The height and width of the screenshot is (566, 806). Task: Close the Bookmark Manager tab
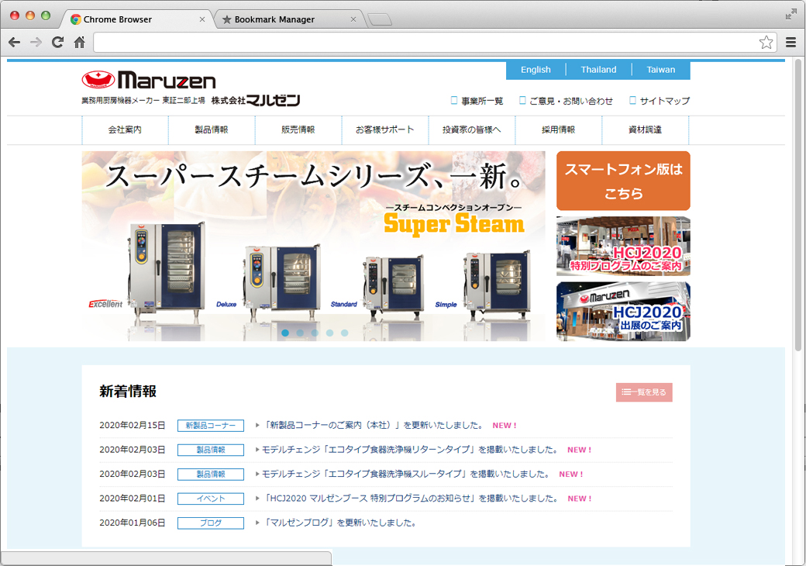coord(353,19)
